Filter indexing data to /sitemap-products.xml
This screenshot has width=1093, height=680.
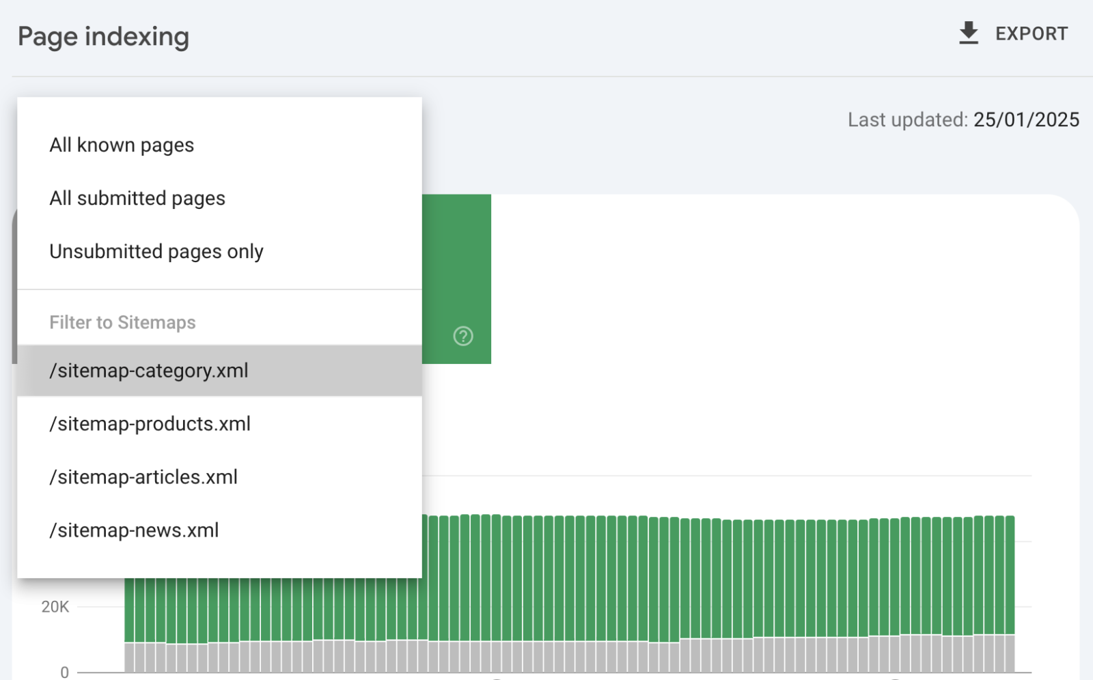point(150,424)
